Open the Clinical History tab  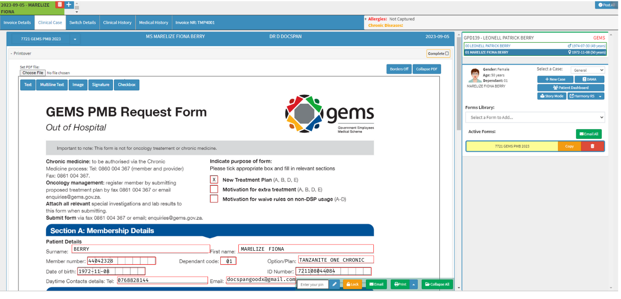click(117, 22)
